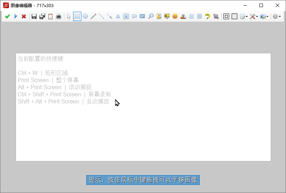This screenshot has height=193, width=286.
Task: Select the Blur effect tool
Action: (x=191, y=16)
